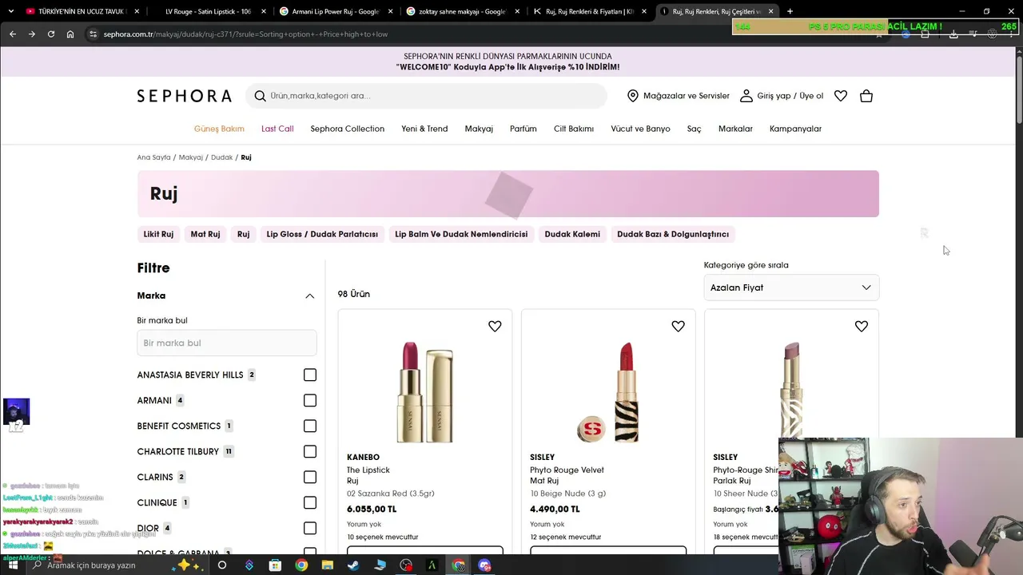Select the Lip Balm Ve Dudak Nemlendiricisi chip
This screenshot has height=575, width=1023.
coord(461,234)
